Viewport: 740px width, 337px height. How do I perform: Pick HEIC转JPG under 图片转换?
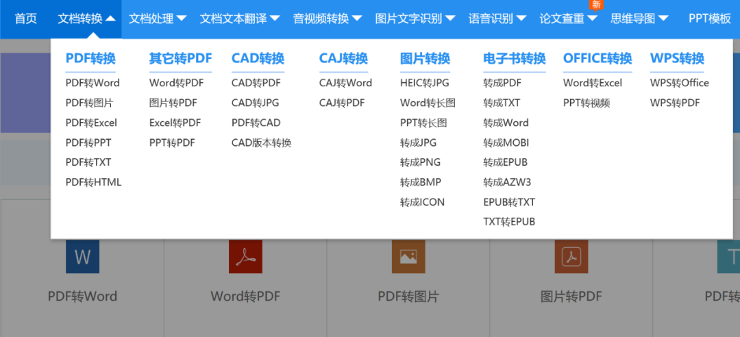[425, 83]
